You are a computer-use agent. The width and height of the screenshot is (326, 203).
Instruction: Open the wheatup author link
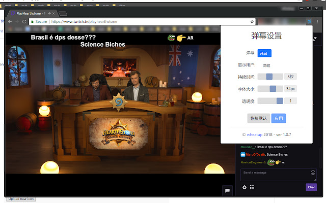tap(255, 134)
